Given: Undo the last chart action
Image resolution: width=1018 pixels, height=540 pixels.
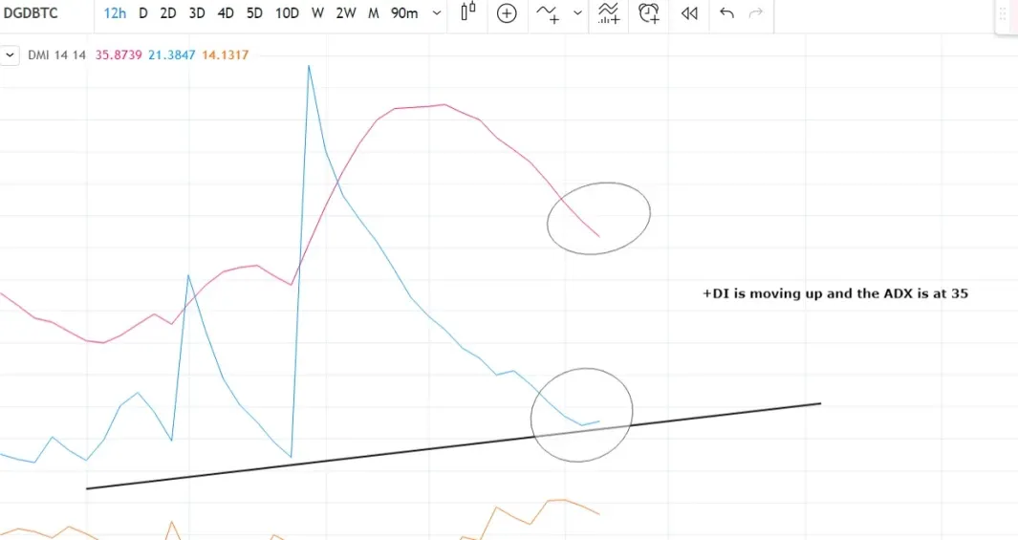Looking at the screenshot, I should click(x=726, y=13).
